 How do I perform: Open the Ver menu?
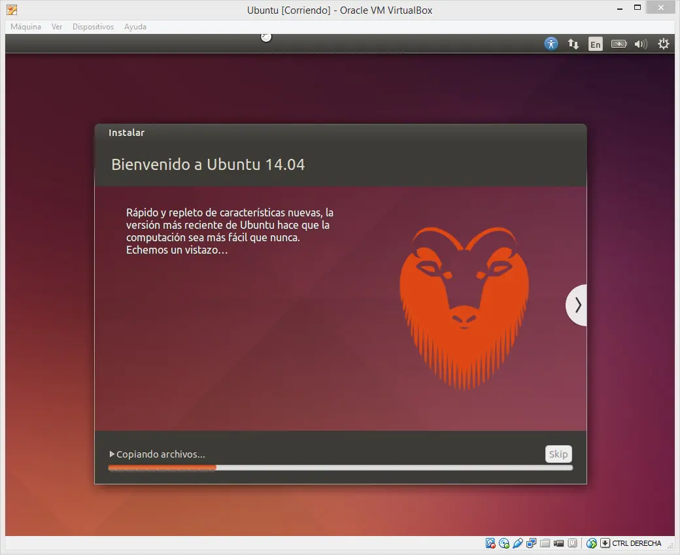tap(57, 27)
